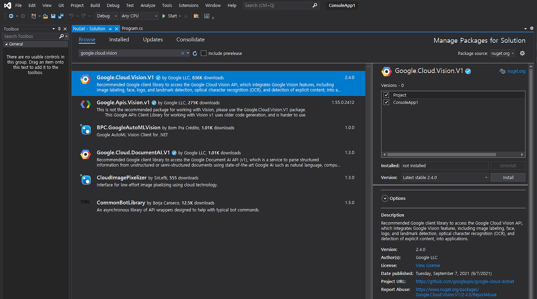Open the Any CPU platform dropdown
The width and height of the screenshot is (537, 299).
[139, 16]
